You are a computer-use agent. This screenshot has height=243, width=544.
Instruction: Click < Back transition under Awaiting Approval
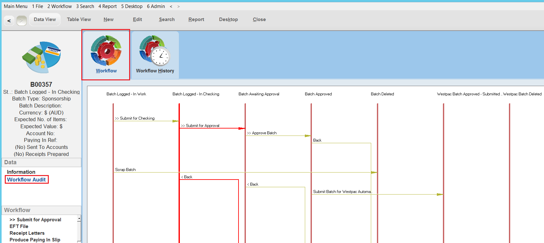(x=253, y=184)
